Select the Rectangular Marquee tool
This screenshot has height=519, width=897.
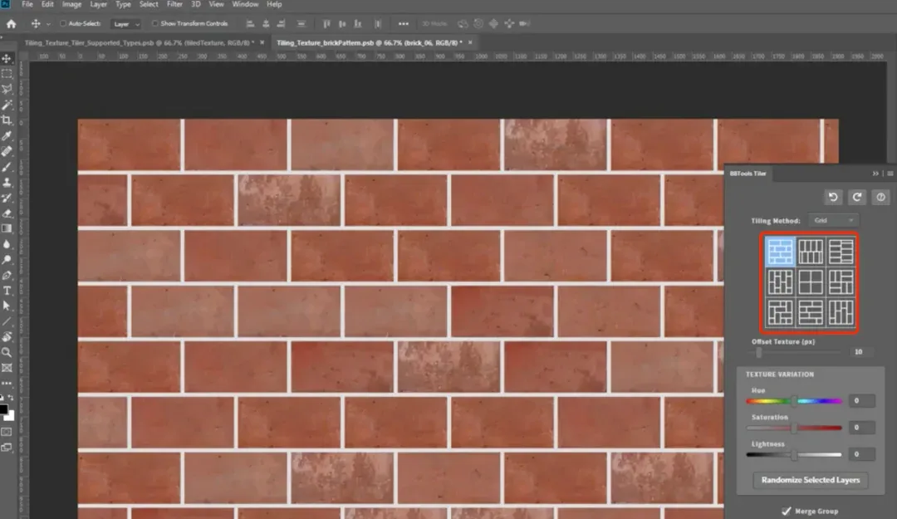pos(7,74)
